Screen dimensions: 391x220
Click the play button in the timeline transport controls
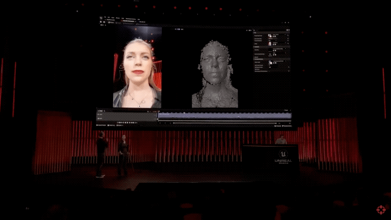(128, 123)
